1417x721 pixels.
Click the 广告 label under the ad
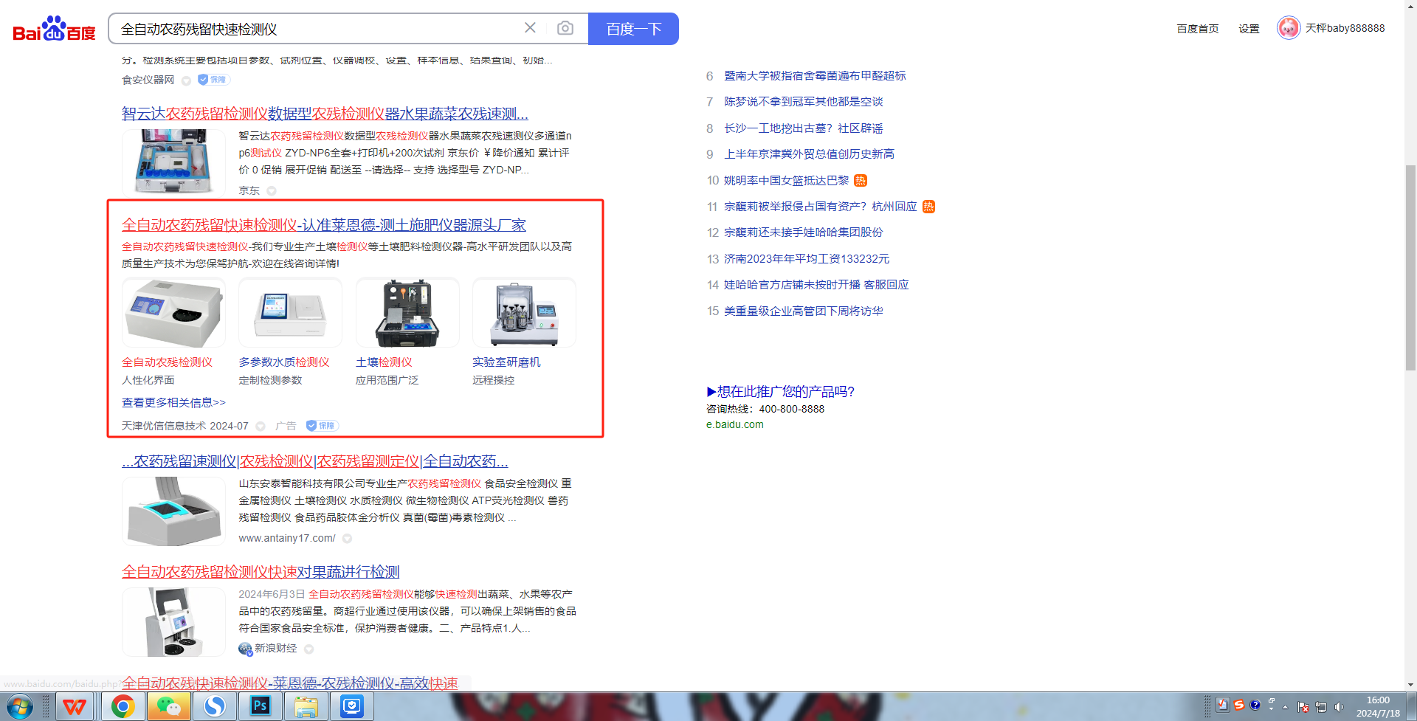click(286, 426)
